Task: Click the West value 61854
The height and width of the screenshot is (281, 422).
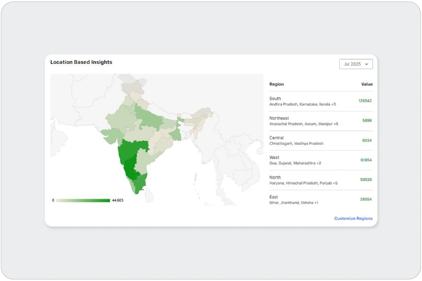Action: [366, 160]
